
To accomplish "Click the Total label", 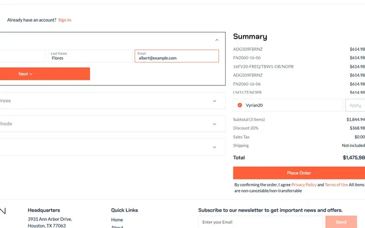I will point(239,157).
